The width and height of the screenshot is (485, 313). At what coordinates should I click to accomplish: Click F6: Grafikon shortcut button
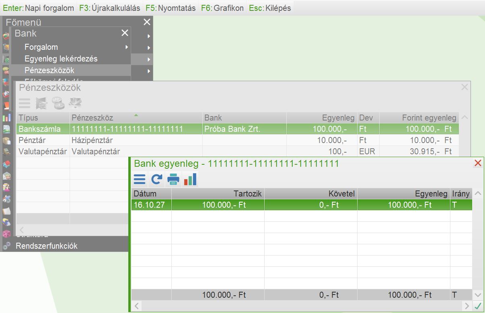coord(222,8)
